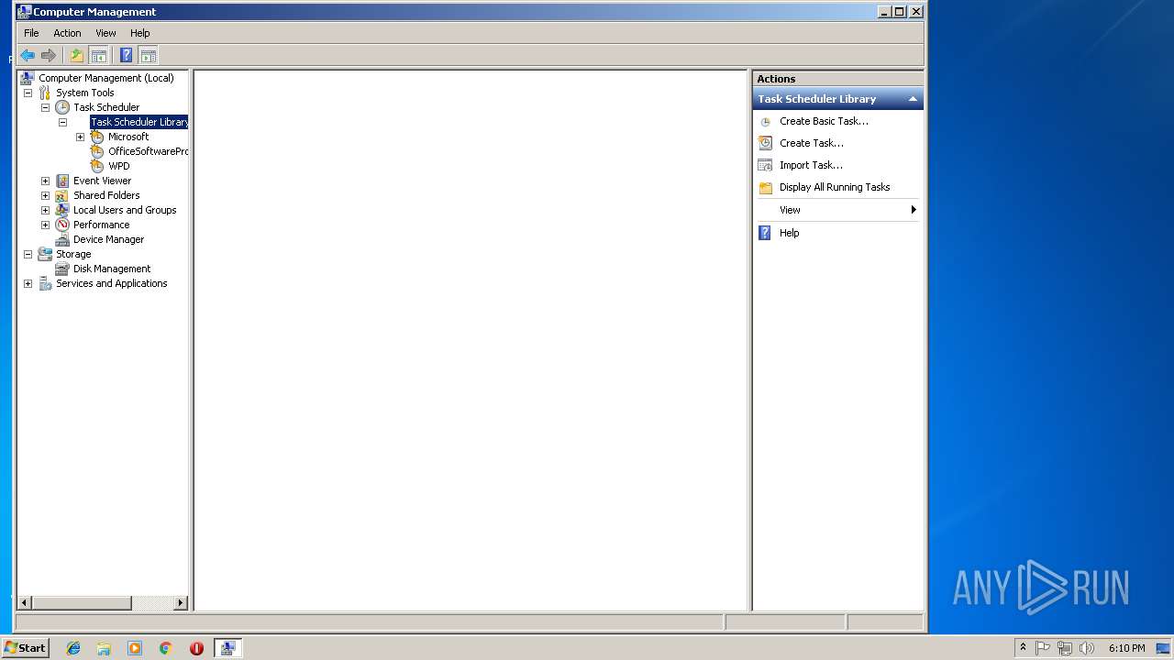Toggle the Show/Hide Console Tree icon

[x=98, y=55]
